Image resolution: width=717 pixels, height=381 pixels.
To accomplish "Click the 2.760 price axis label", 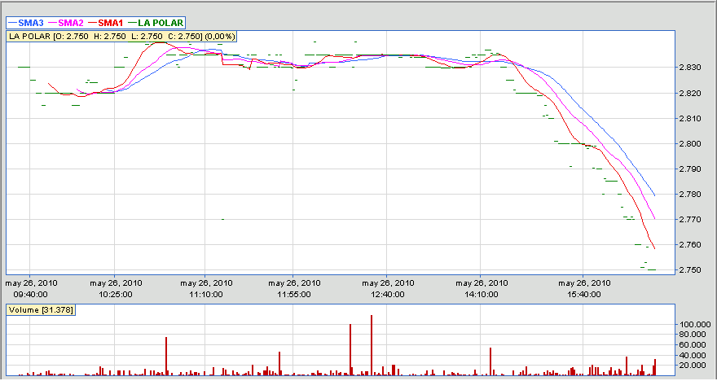I will [x=692, y=245].
